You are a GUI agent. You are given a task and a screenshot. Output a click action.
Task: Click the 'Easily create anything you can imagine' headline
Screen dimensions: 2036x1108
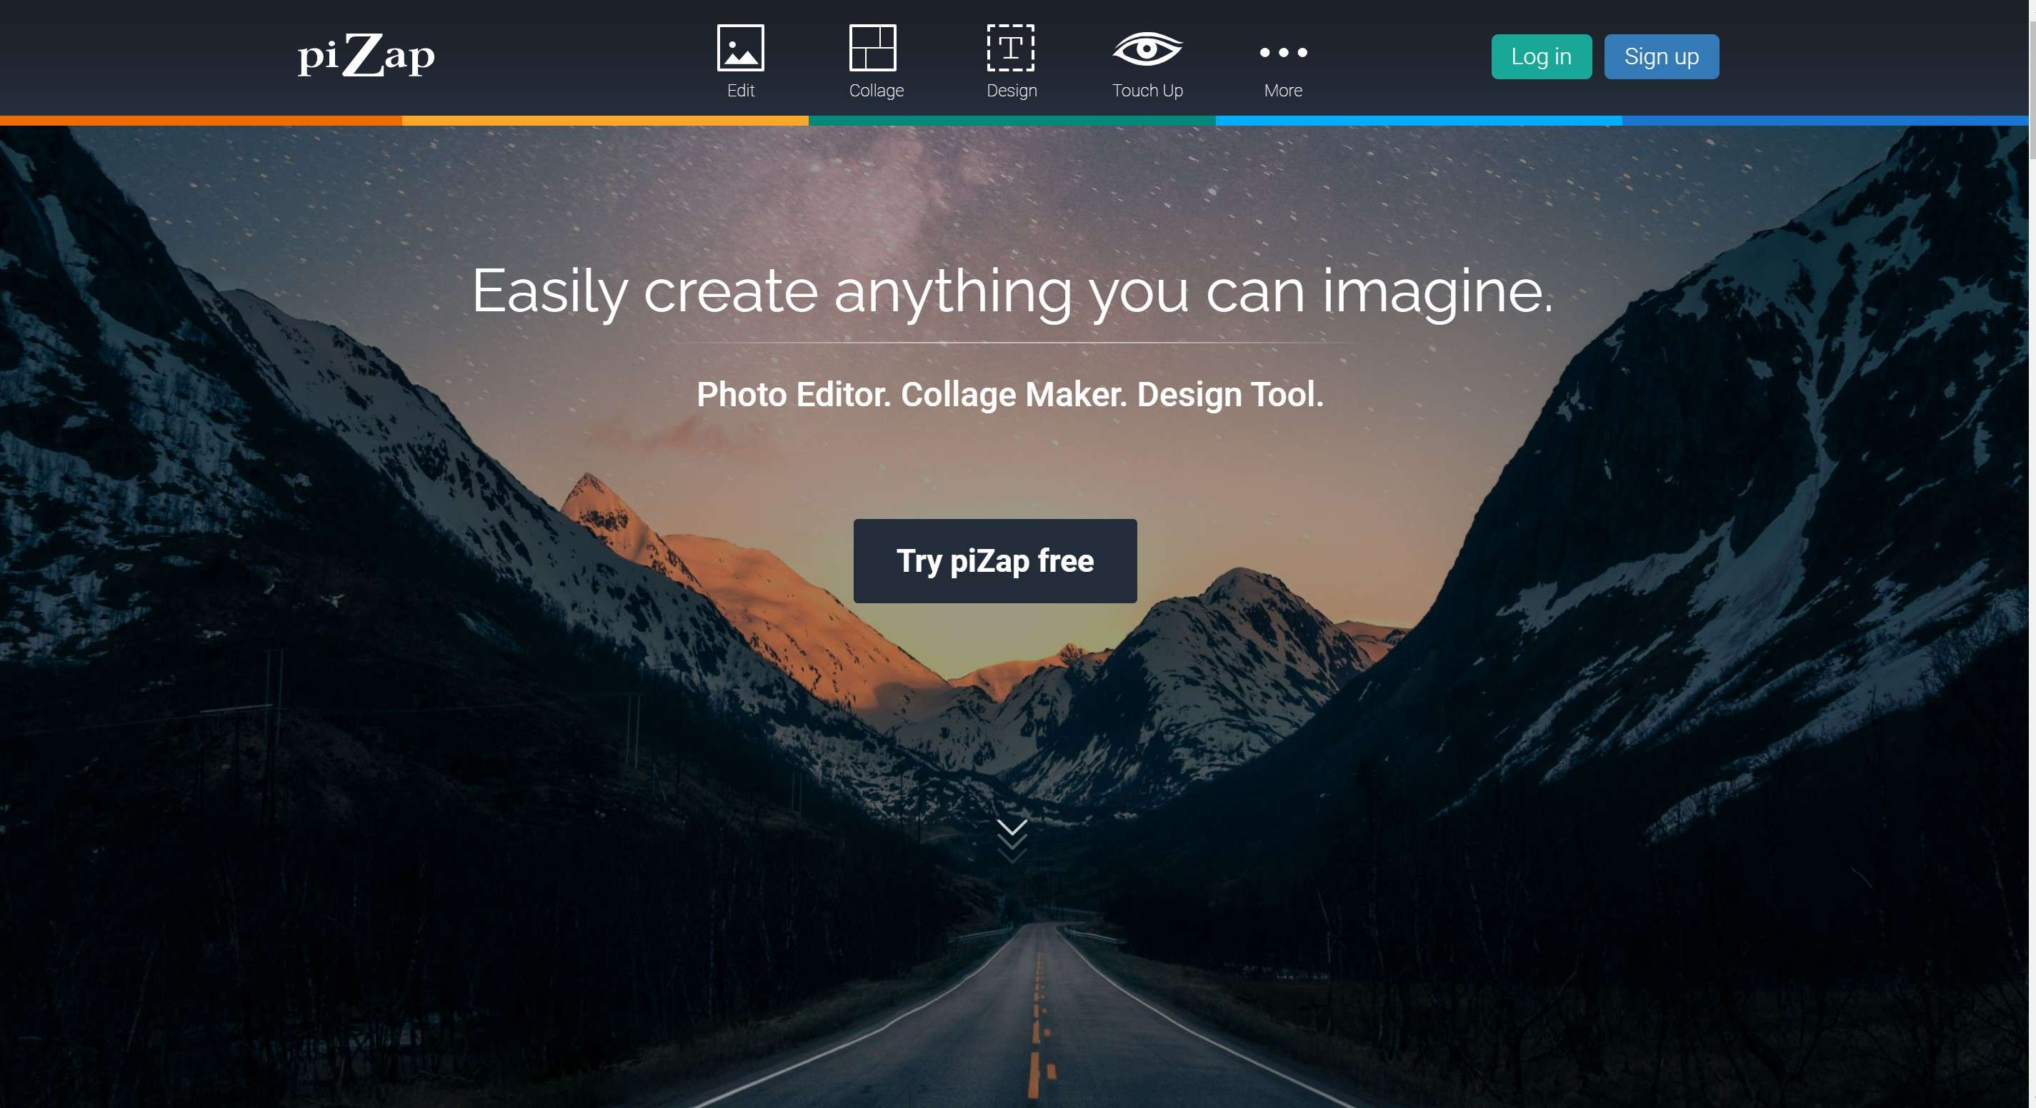click(1014, 291)
